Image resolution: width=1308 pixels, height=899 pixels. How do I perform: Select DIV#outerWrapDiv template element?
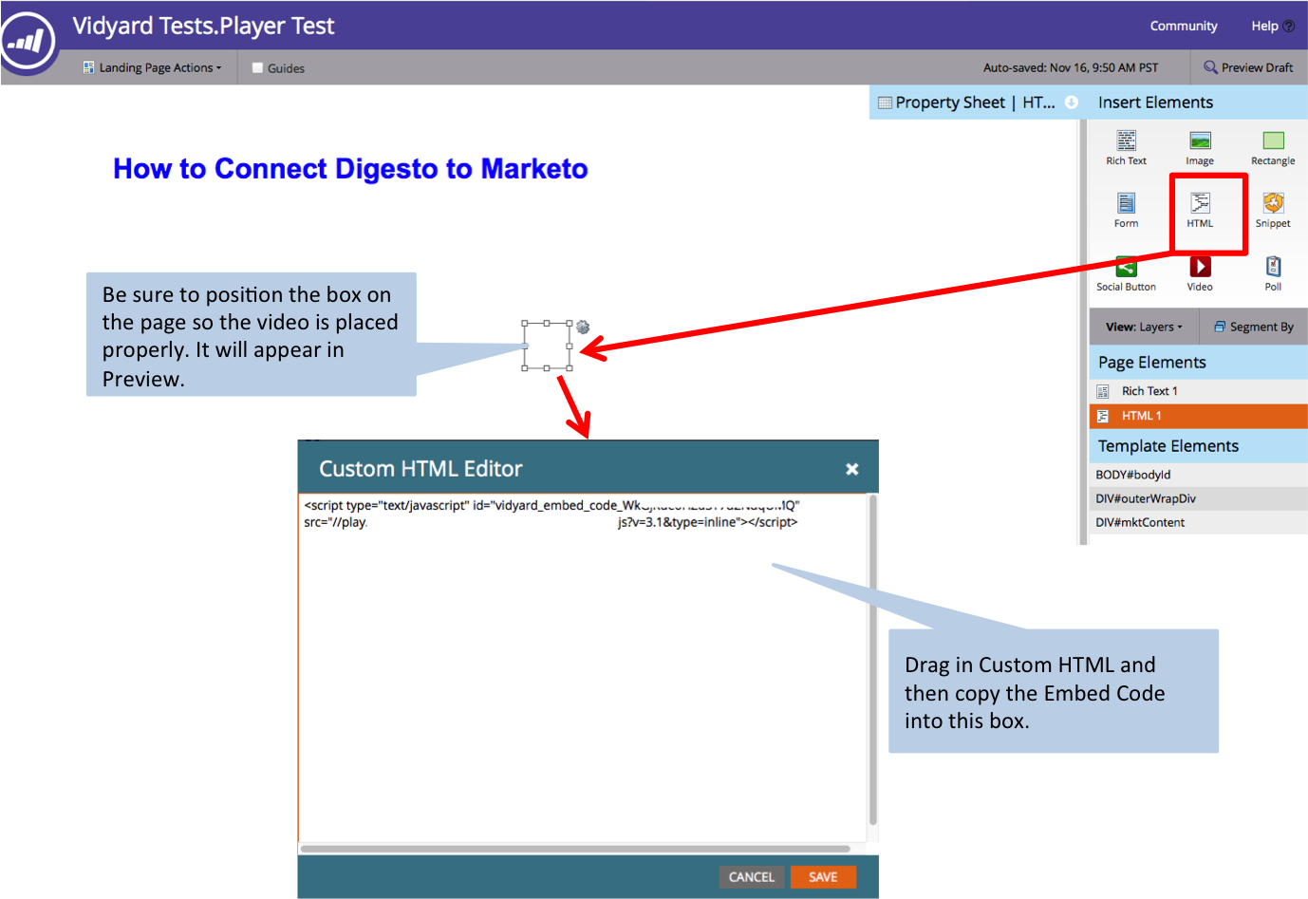[1199, 498]
